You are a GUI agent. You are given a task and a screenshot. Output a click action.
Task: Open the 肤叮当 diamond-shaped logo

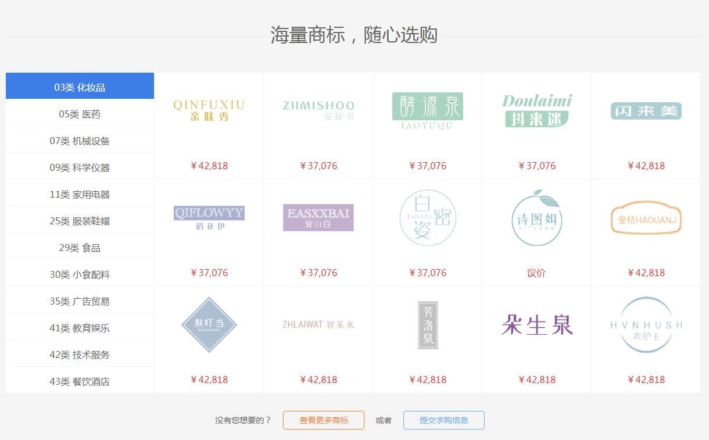(209, 324)
